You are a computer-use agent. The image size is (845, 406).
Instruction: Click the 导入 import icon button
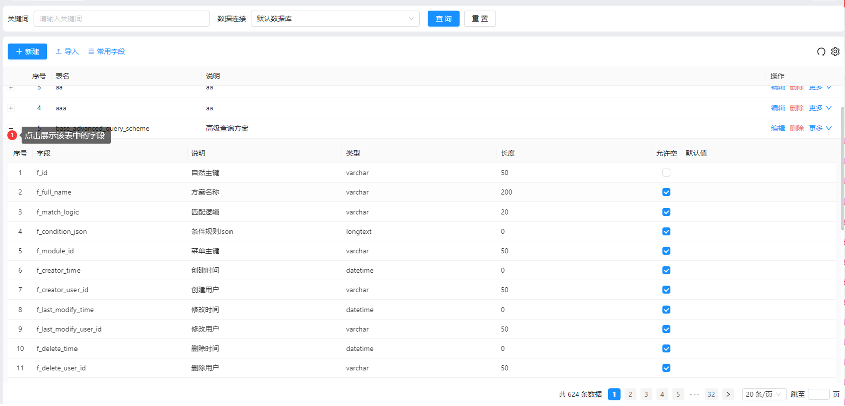(x=67, y=52)
